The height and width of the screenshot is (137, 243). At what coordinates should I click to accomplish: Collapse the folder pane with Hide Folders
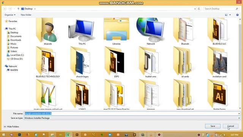[x=11, y=127]
